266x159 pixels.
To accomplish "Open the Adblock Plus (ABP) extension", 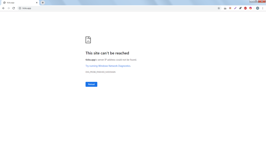I will [245, 8].
